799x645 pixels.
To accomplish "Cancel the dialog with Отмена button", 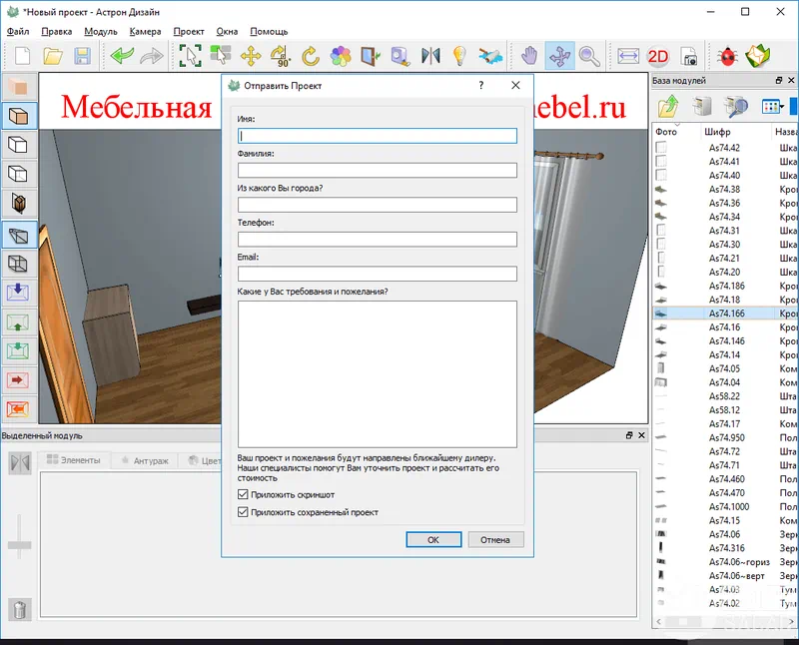I will point(495,539).
